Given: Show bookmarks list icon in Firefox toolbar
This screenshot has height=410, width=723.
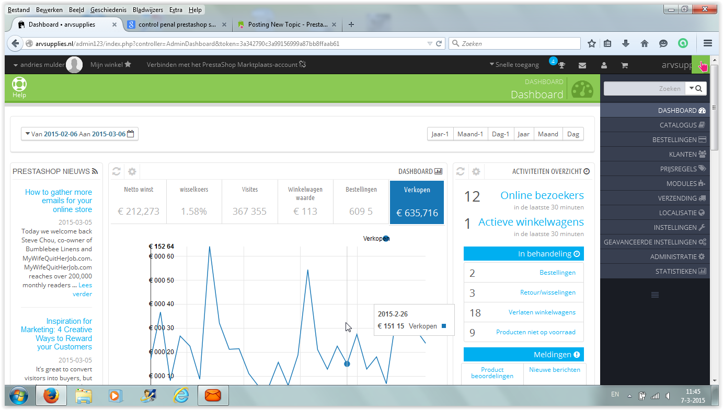Looking at the screenshot, I should [607, 44].
